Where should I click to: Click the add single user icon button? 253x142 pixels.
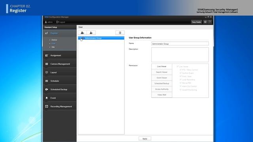point(91,33)
